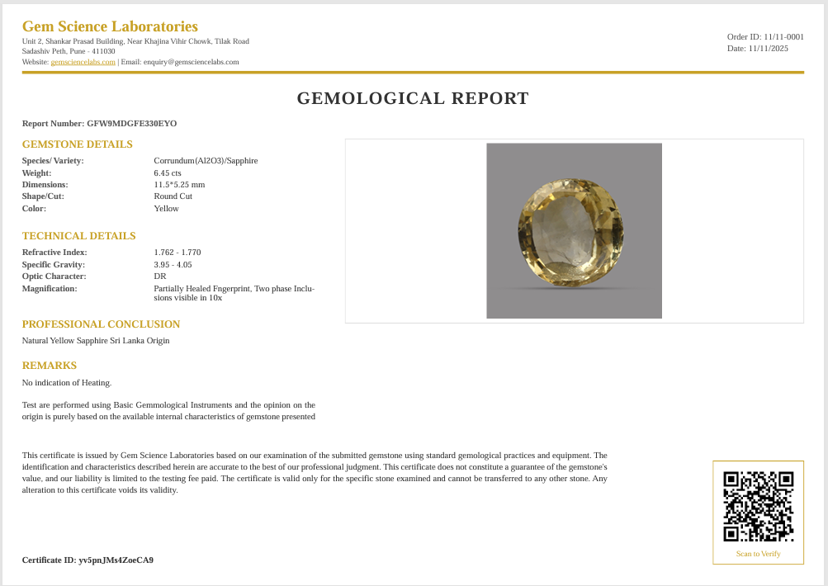Click the Scan to Verify label
828x586 pixels.
[x=758, y=554]
